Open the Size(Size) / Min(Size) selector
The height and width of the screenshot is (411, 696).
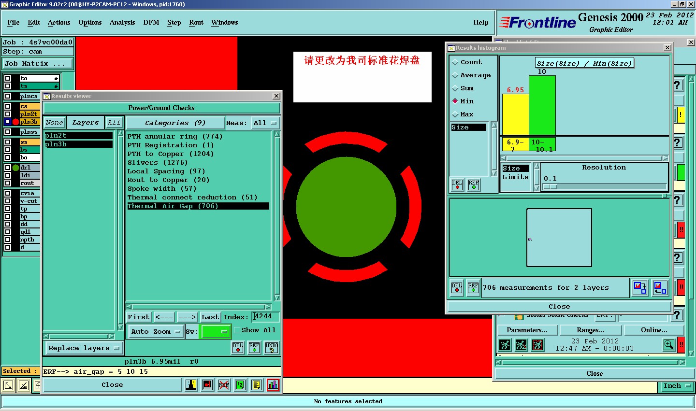coord(584,63)
